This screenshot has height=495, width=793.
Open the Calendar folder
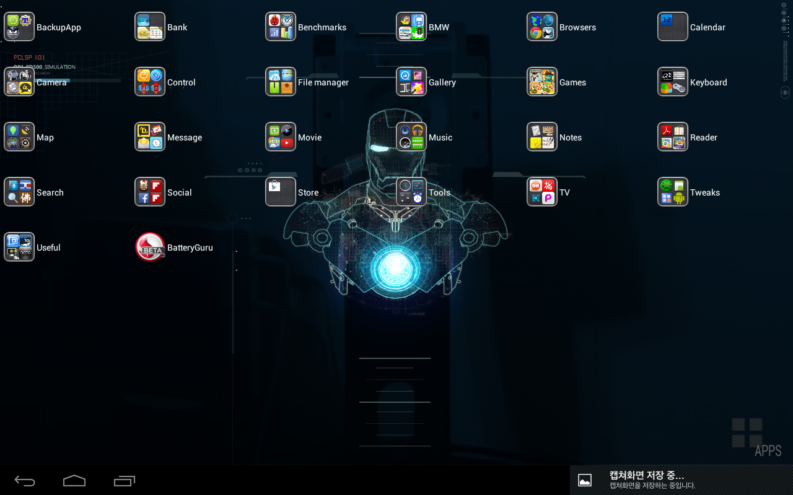click(673, 27)
